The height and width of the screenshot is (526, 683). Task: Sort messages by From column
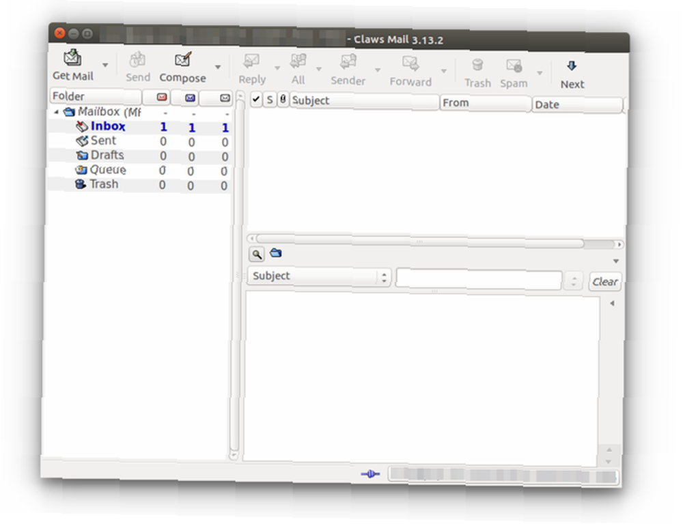click(485, 103)
